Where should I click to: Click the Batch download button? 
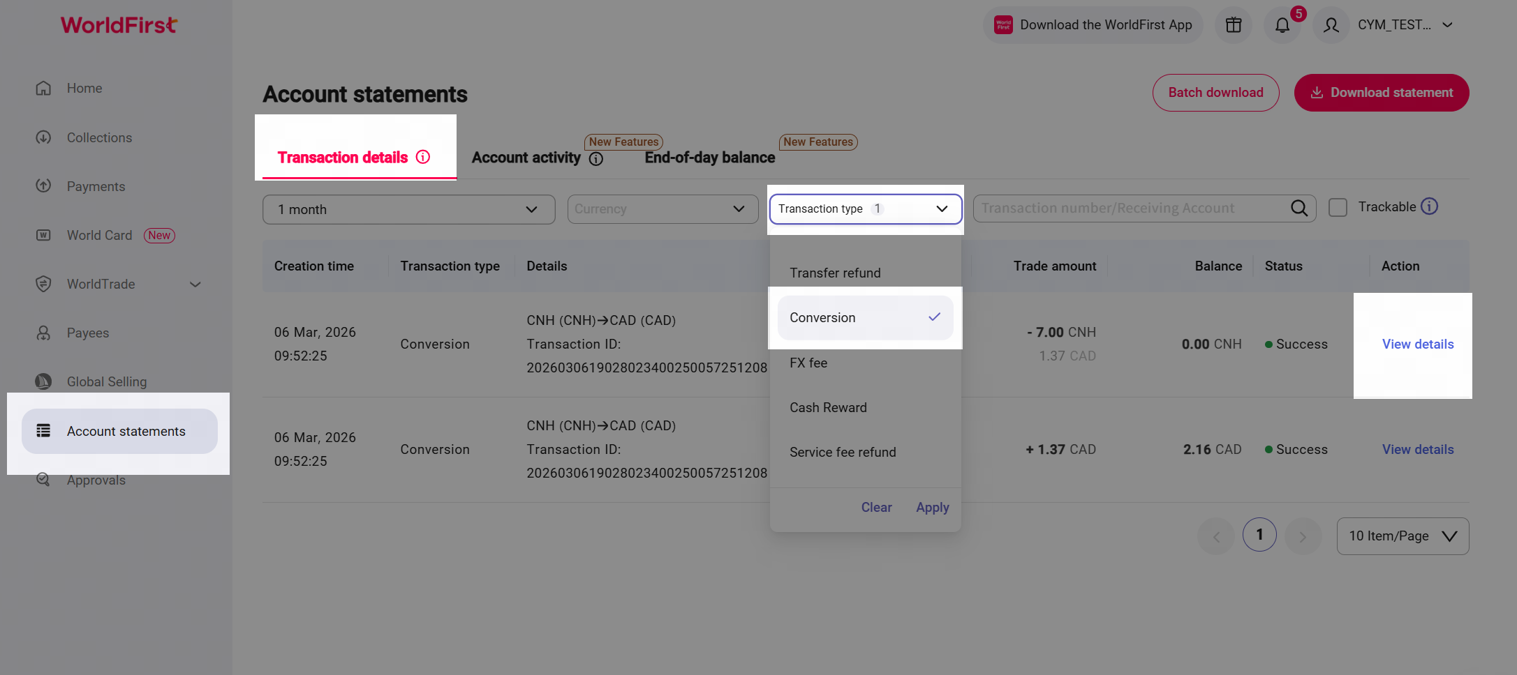coord(1216,93)
